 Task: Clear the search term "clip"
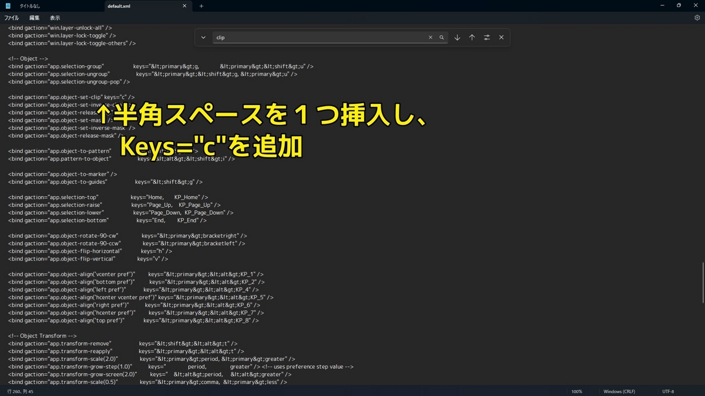coord(431,37)
